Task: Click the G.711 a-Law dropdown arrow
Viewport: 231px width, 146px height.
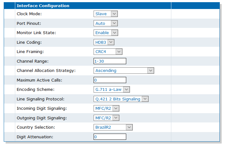Action: point(127,90)
